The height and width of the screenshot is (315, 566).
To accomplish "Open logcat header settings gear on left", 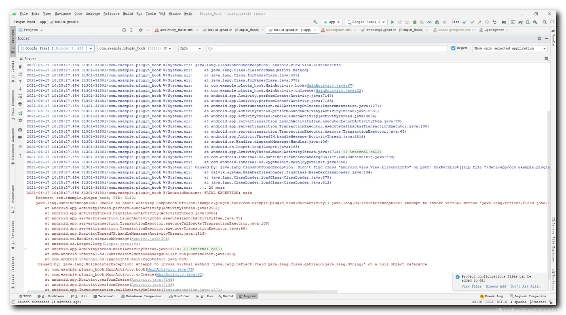I will tap(20, 121).
